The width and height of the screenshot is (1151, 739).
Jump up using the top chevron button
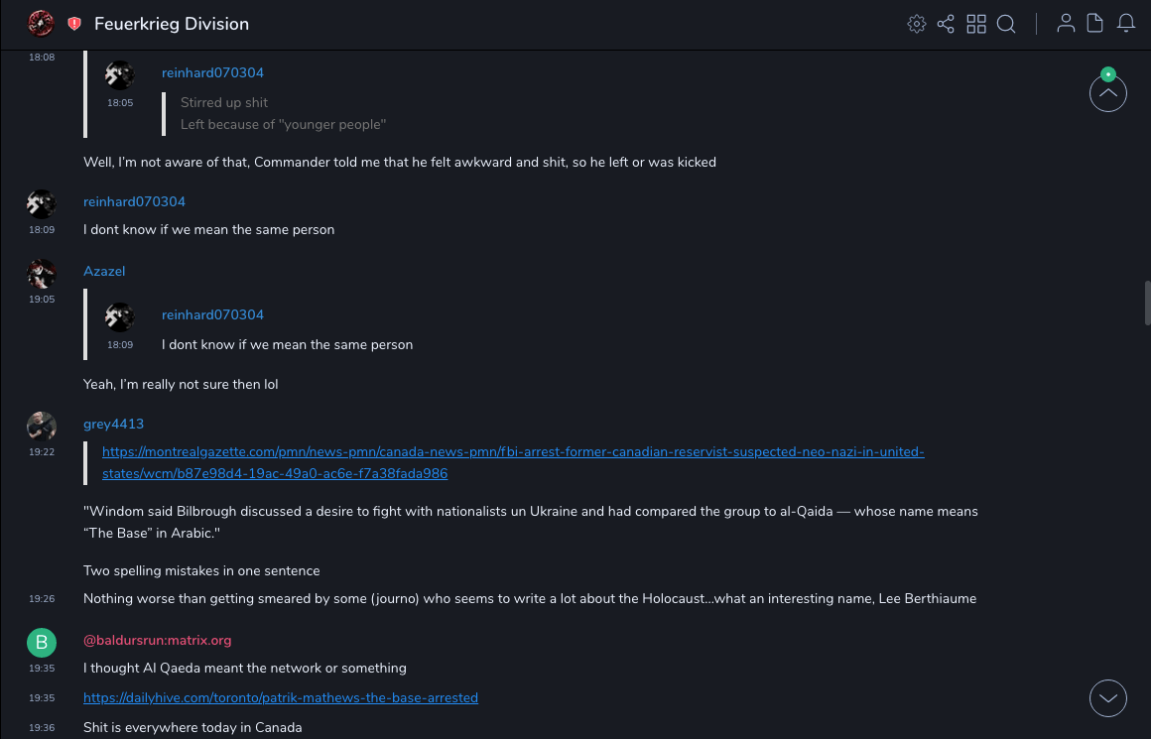tap(1107, 93)
